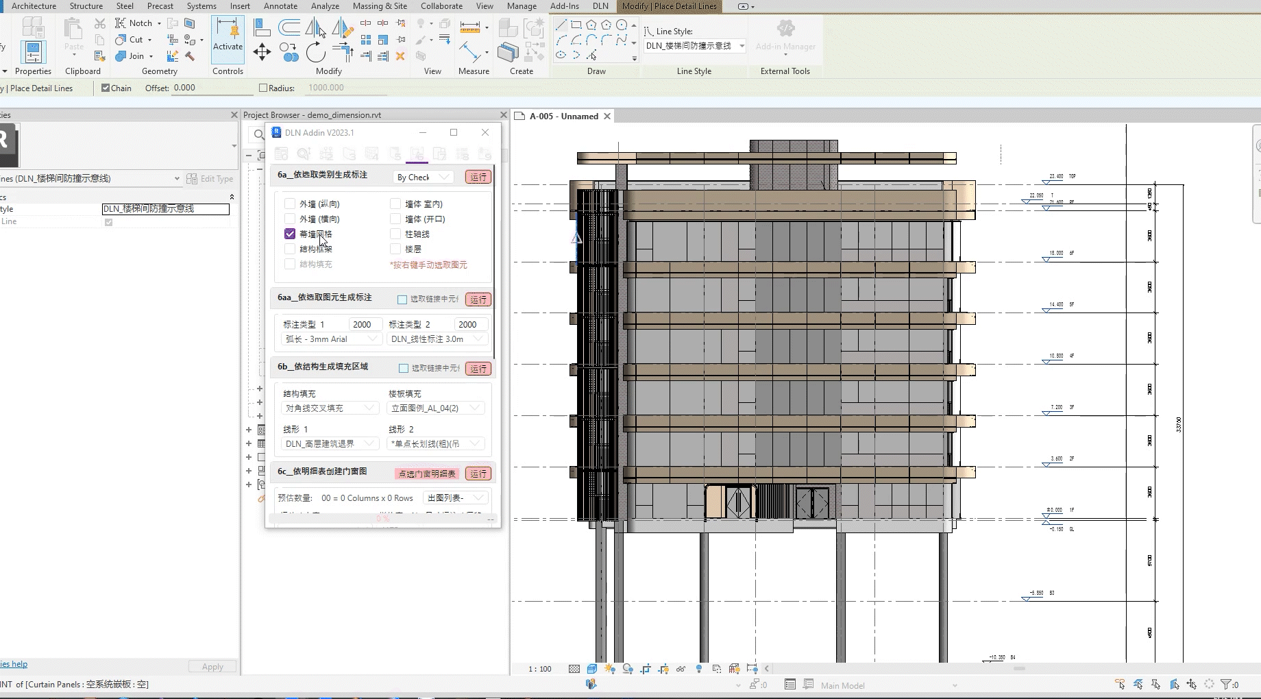The width and height of the screenshot is (1261, 699).
Task: Click Temporary Hide/Isolate glasses icon
Action: (681, 669)
